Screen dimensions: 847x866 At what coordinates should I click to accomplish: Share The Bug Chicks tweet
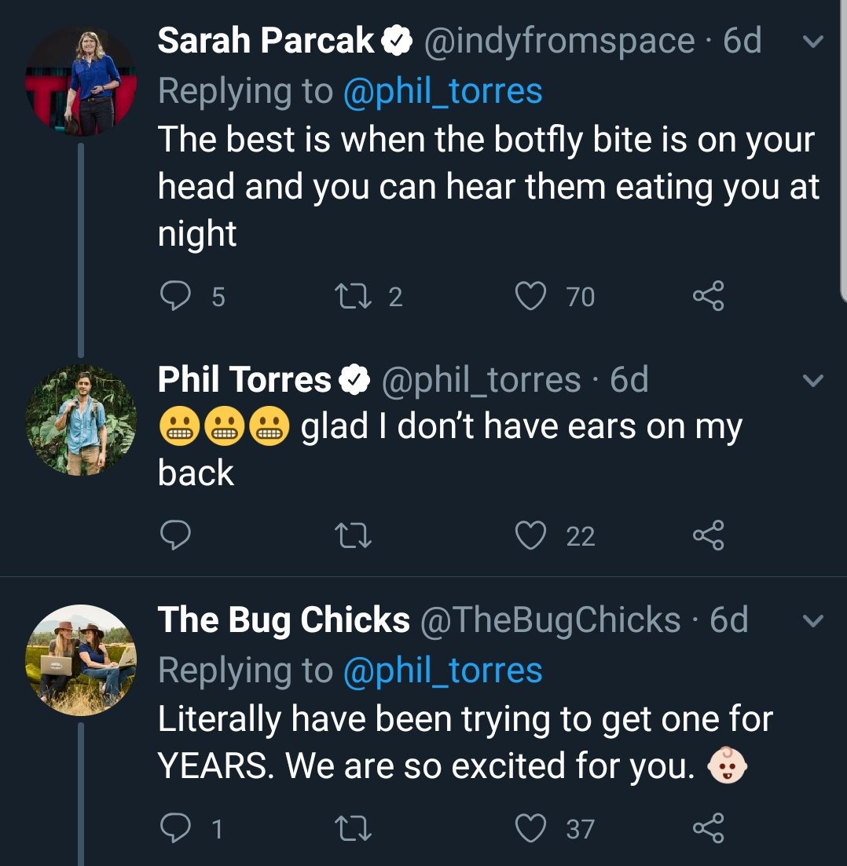707,828
